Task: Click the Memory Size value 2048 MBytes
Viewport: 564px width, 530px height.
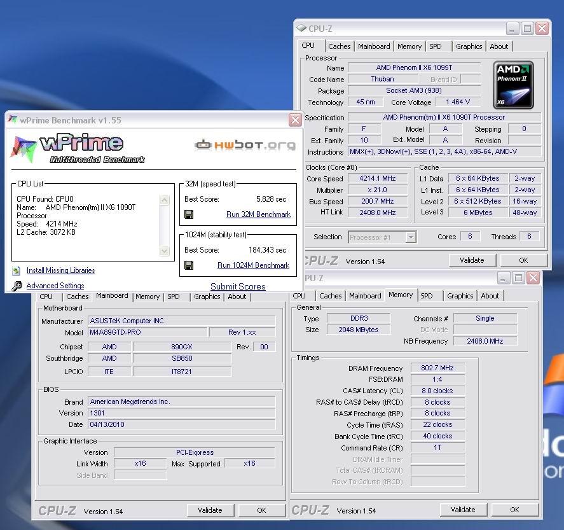Action: coord(358,329)
